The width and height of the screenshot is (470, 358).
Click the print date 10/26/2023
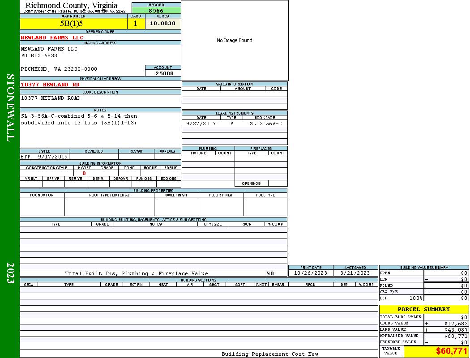310,273
